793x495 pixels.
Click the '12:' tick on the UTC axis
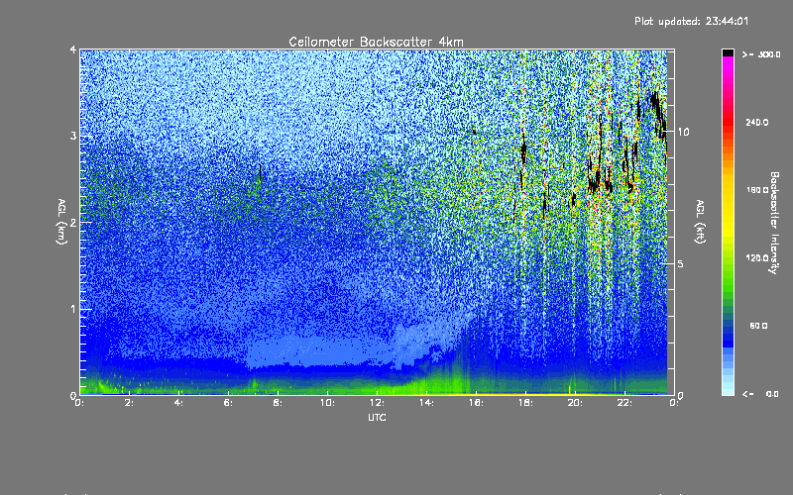377,403
